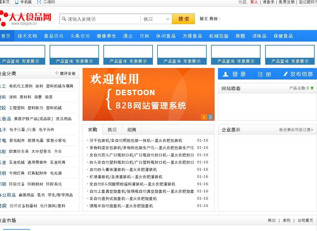The height and width of the screenshot is (231, 317).
Task: Click 有机化工原料 category link
Action: pos(21,86)
